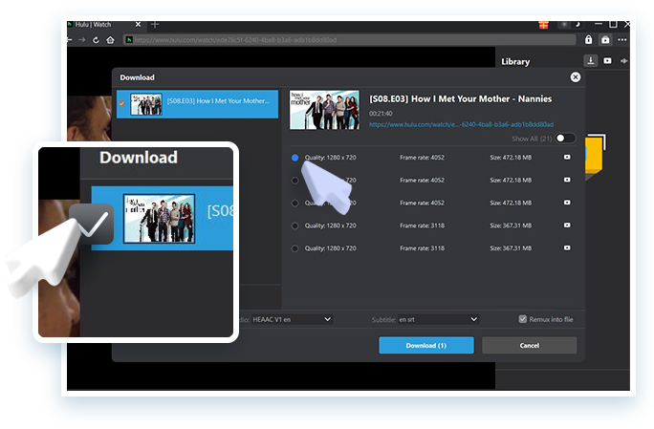Image resolution: width=654 pixels, height=429 pixels.
Task: Click the hulu.com URL address field
Action: pyautogui.click(x=350, y=40)
